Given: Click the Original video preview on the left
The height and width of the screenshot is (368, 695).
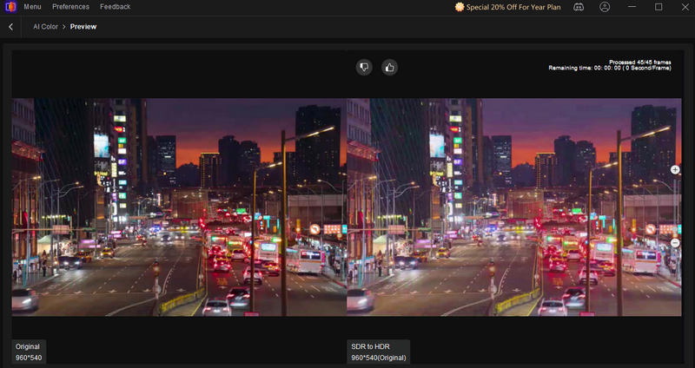Looking at the screenshot, I should tap(178, 207).
